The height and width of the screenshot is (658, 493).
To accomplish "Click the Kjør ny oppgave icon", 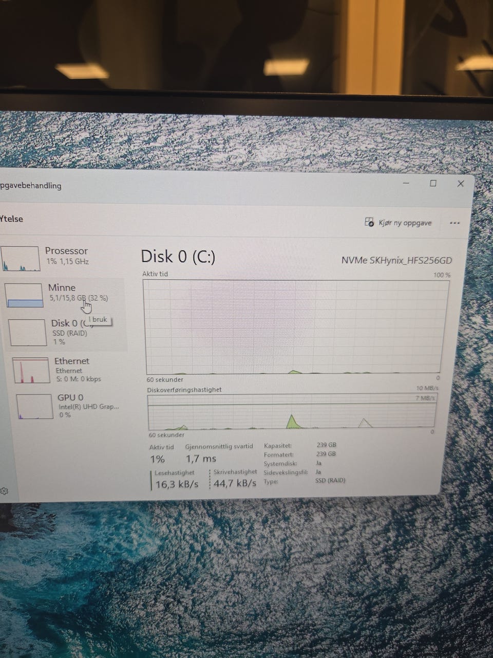I will pyautogui.click(x=369, y=222).
